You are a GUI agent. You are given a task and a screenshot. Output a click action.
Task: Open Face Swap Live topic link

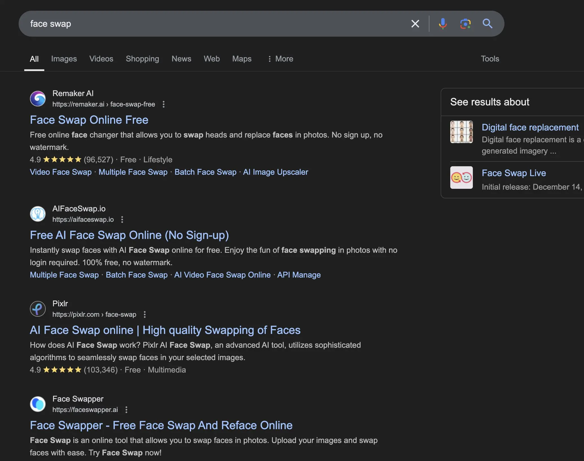click(514, 173)
